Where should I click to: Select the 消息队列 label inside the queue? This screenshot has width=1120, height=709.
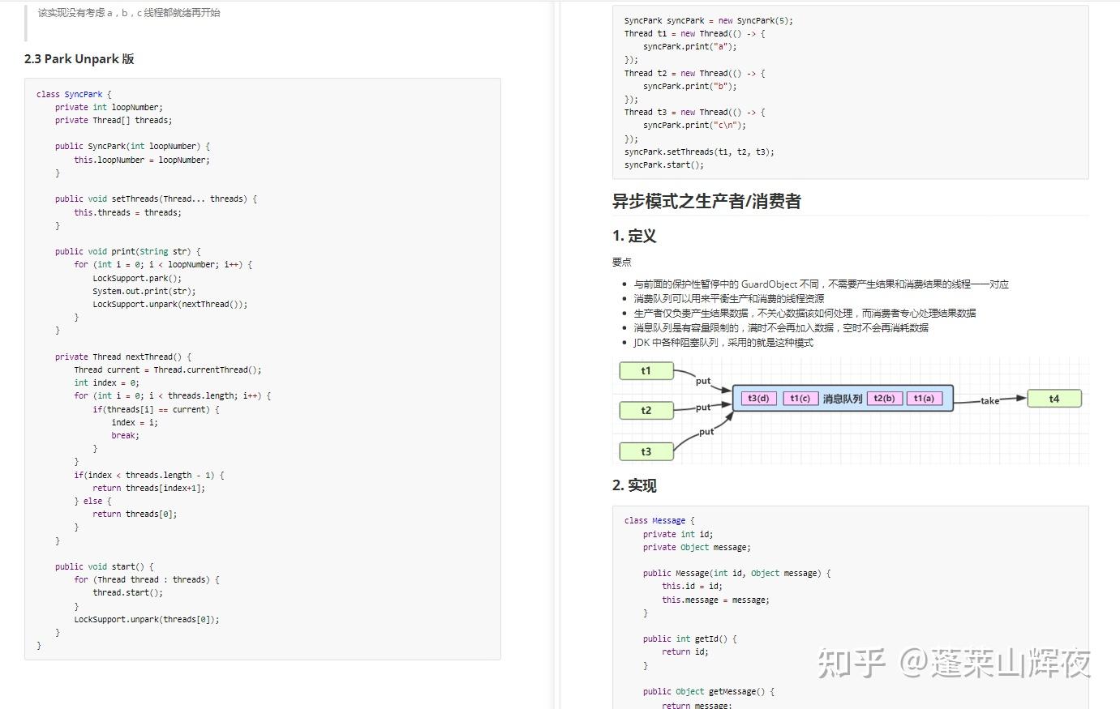click(843, 398)
